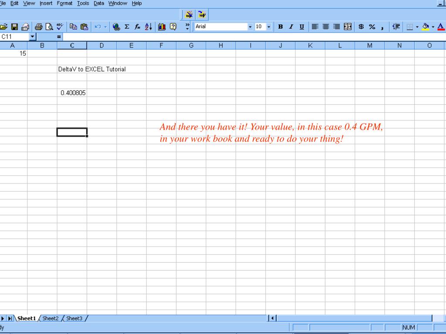Click inside the Arial font name box
Image resolution: width=446 pixels, height=334 pixels.
pyautogui.click(x=221, y=27)
